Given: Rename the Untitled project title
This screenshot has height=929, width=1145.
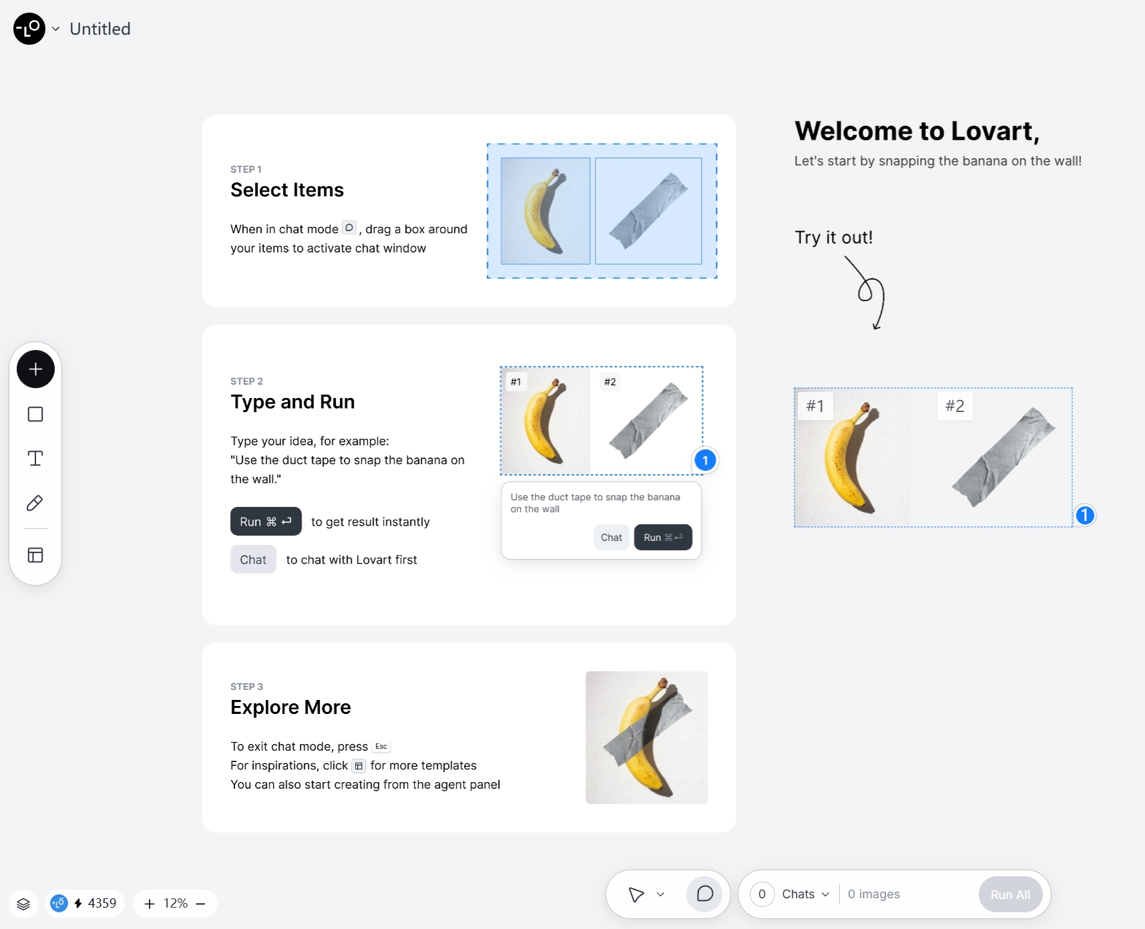Looking at the screenshot, I should pos(100,29).
